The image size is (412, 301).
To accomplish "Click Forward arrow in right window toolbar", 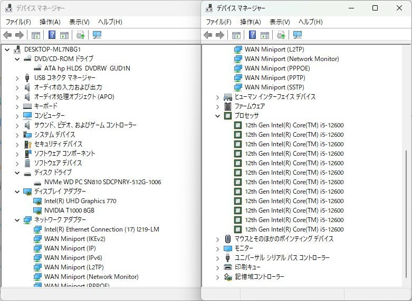I will pyautogui.click(x=220, y=35).
